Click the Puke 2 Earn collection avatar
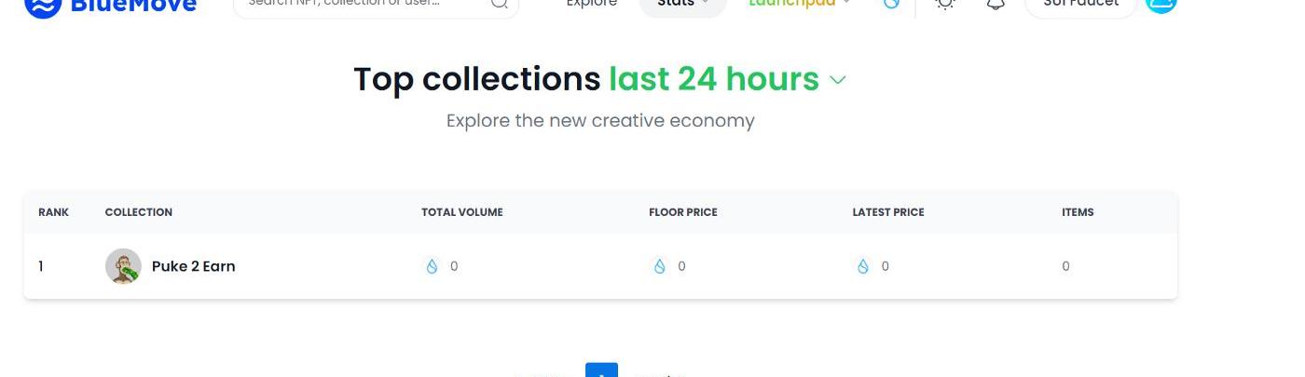Image resolution: width=1305 pixels, height=377 pixels. pos(123,266)
